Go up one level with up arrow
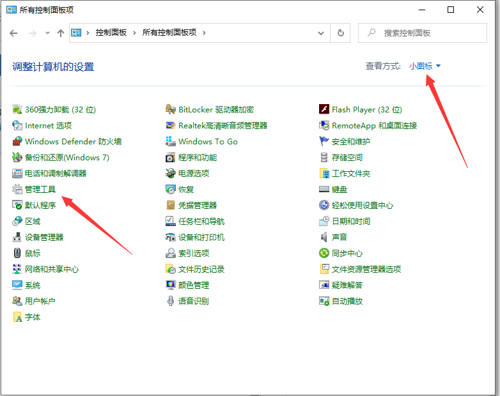Screen dimensions: 500x396 (61, 33)
